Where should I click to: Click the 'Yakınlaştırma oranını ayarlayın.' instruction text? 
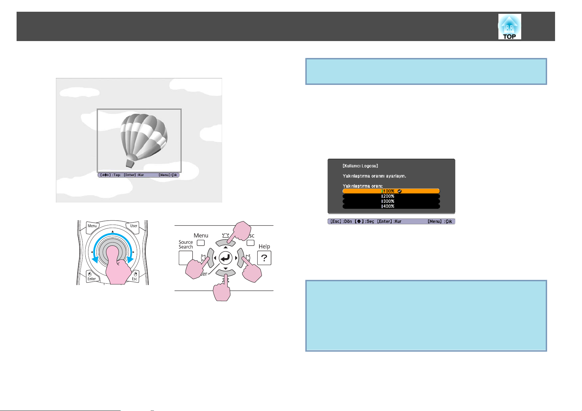coord(374,176)
